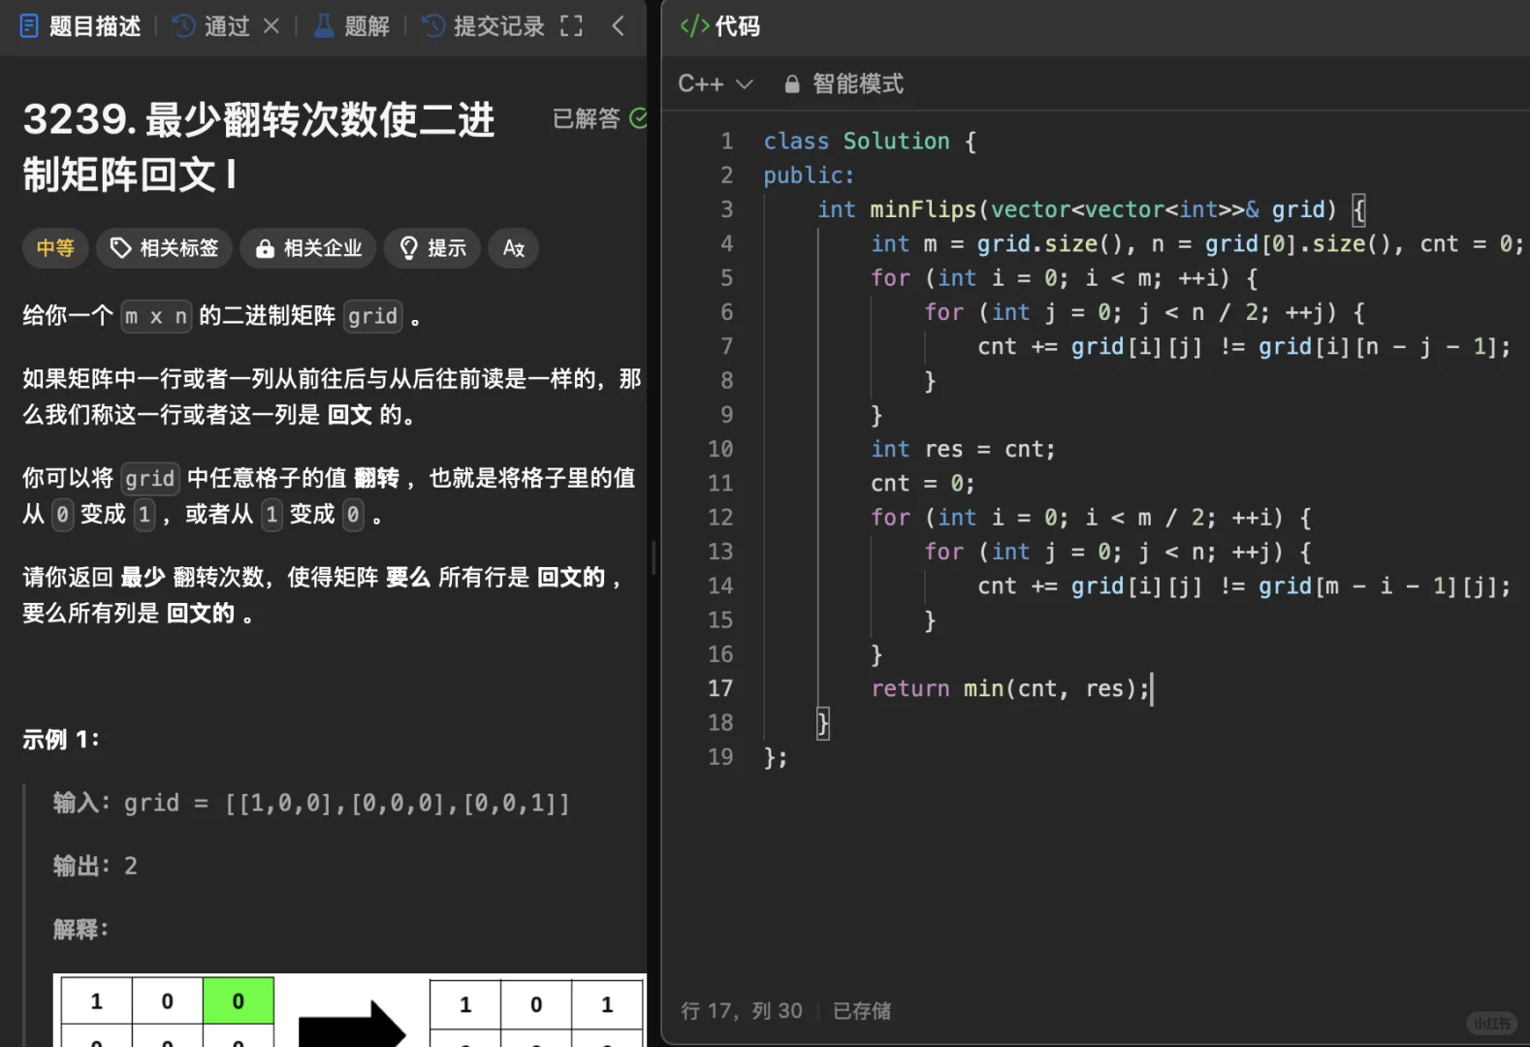Screen dimensions: 1530x1047
Task: Click the m x n code tag
Action: click(x=156, y=316)
